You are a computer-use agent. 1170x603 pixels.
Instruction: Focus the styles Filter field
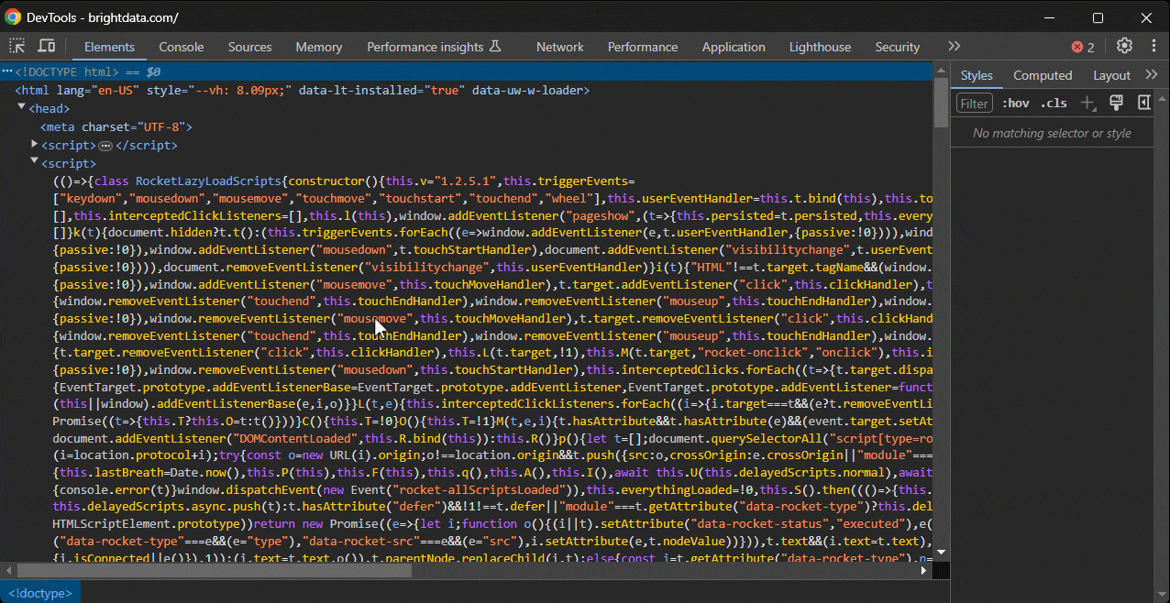point(974,103)
